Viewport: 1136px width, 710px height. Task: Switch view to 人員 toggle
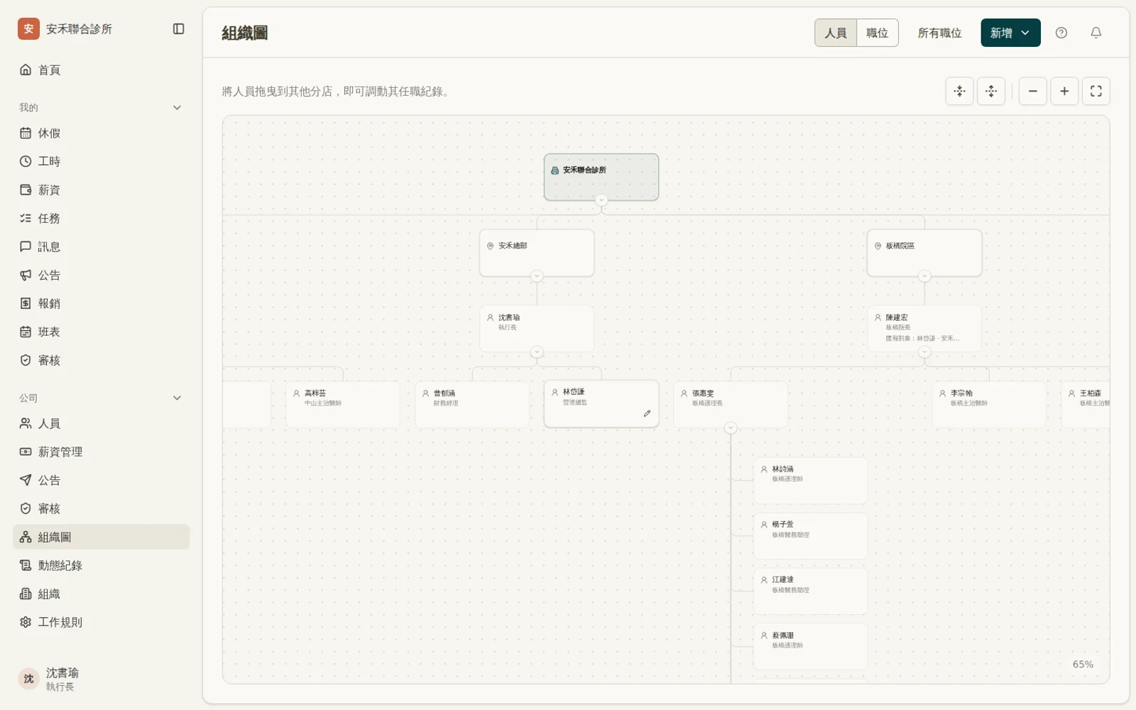pos(836,33)
